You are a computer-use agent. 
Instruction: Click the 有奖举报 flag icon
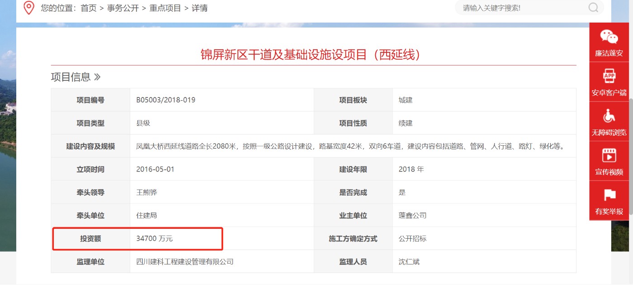click(609, 195)
